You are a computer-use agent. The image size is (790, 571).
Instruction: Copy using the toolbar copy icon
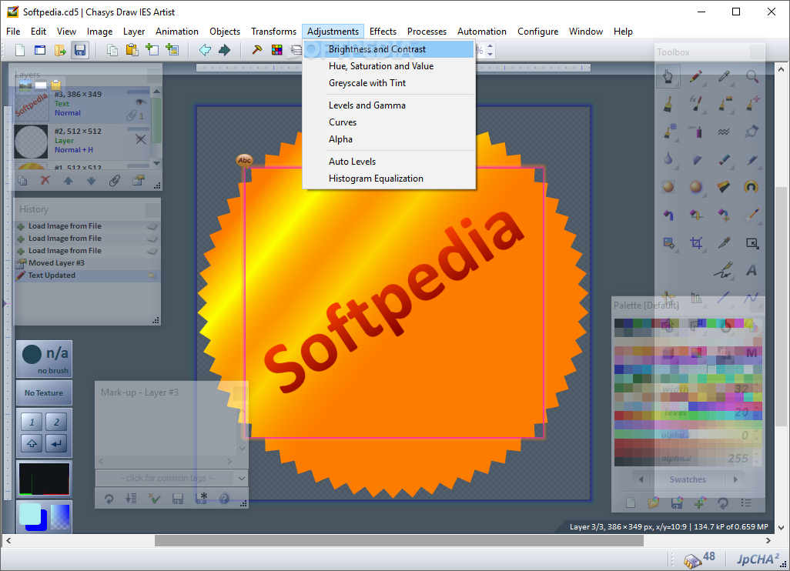112,50
